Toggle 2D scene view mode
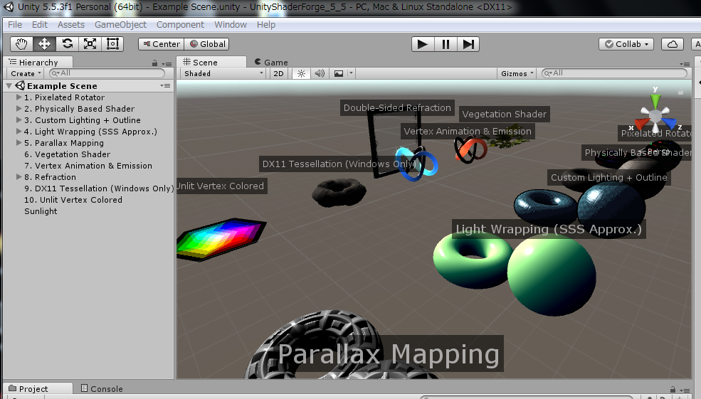This screenshot has height=399, width=701. pyautogui.click(x=278, y=73)
